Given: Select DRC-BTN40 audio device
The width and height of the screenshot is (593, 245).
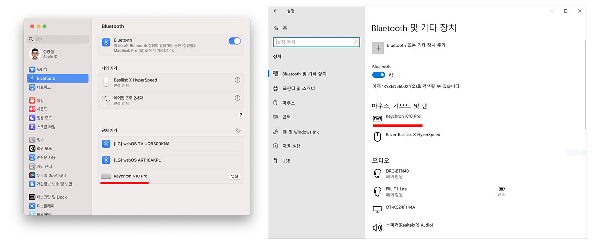Looking at the screenshot, I should tap(391, 173).
